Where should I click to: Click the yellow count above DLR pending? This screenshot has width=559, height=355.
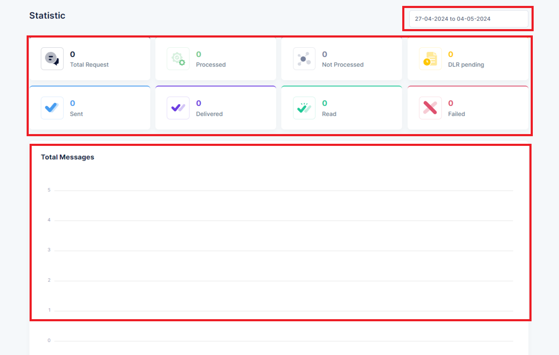[451, 54]
